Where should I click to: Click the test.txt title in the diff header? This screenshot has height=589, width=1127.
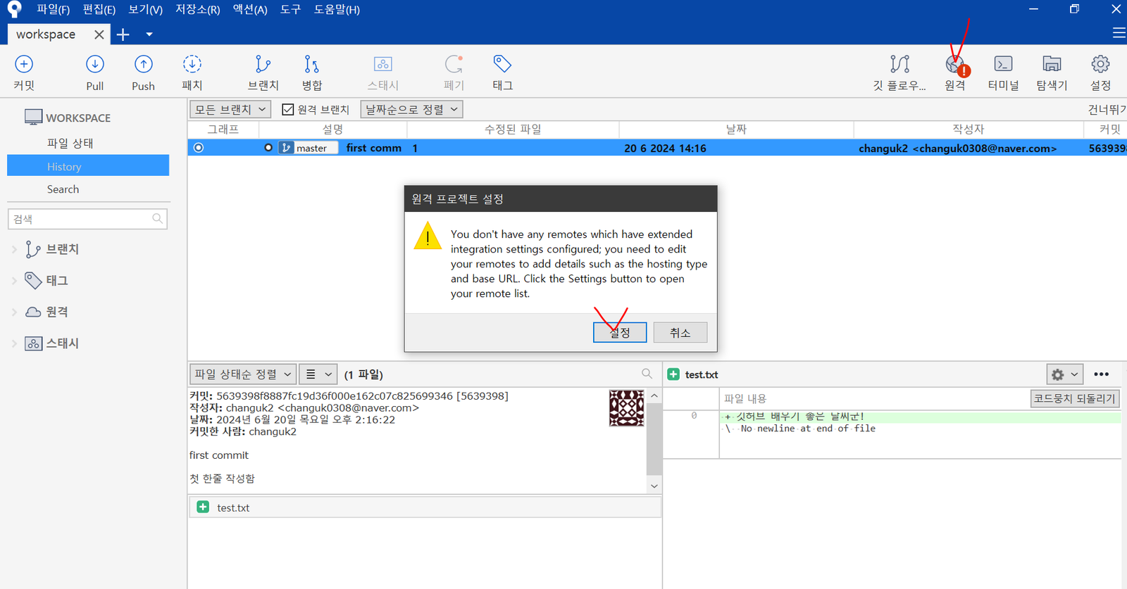[x=702, y=374]
